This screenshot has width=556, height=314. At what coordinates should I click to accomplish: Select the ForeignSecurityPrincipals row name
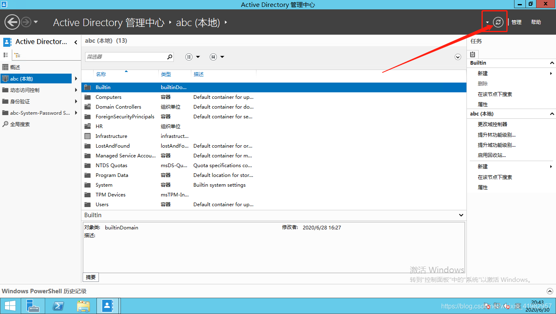coord(125,117)
